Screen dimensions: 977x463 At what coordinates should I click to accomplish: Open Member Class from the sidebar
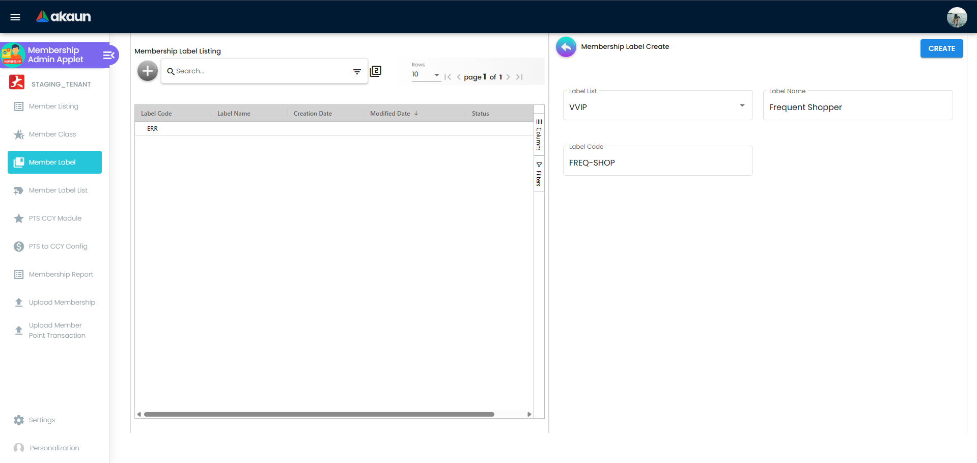19,134
